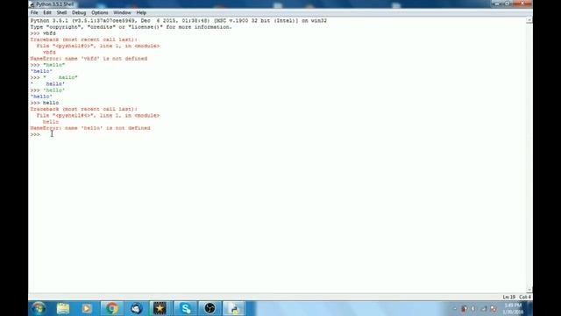Open the Debug menu
The width and height of the screenshot is (561, 316).
[x=79, y=12]
